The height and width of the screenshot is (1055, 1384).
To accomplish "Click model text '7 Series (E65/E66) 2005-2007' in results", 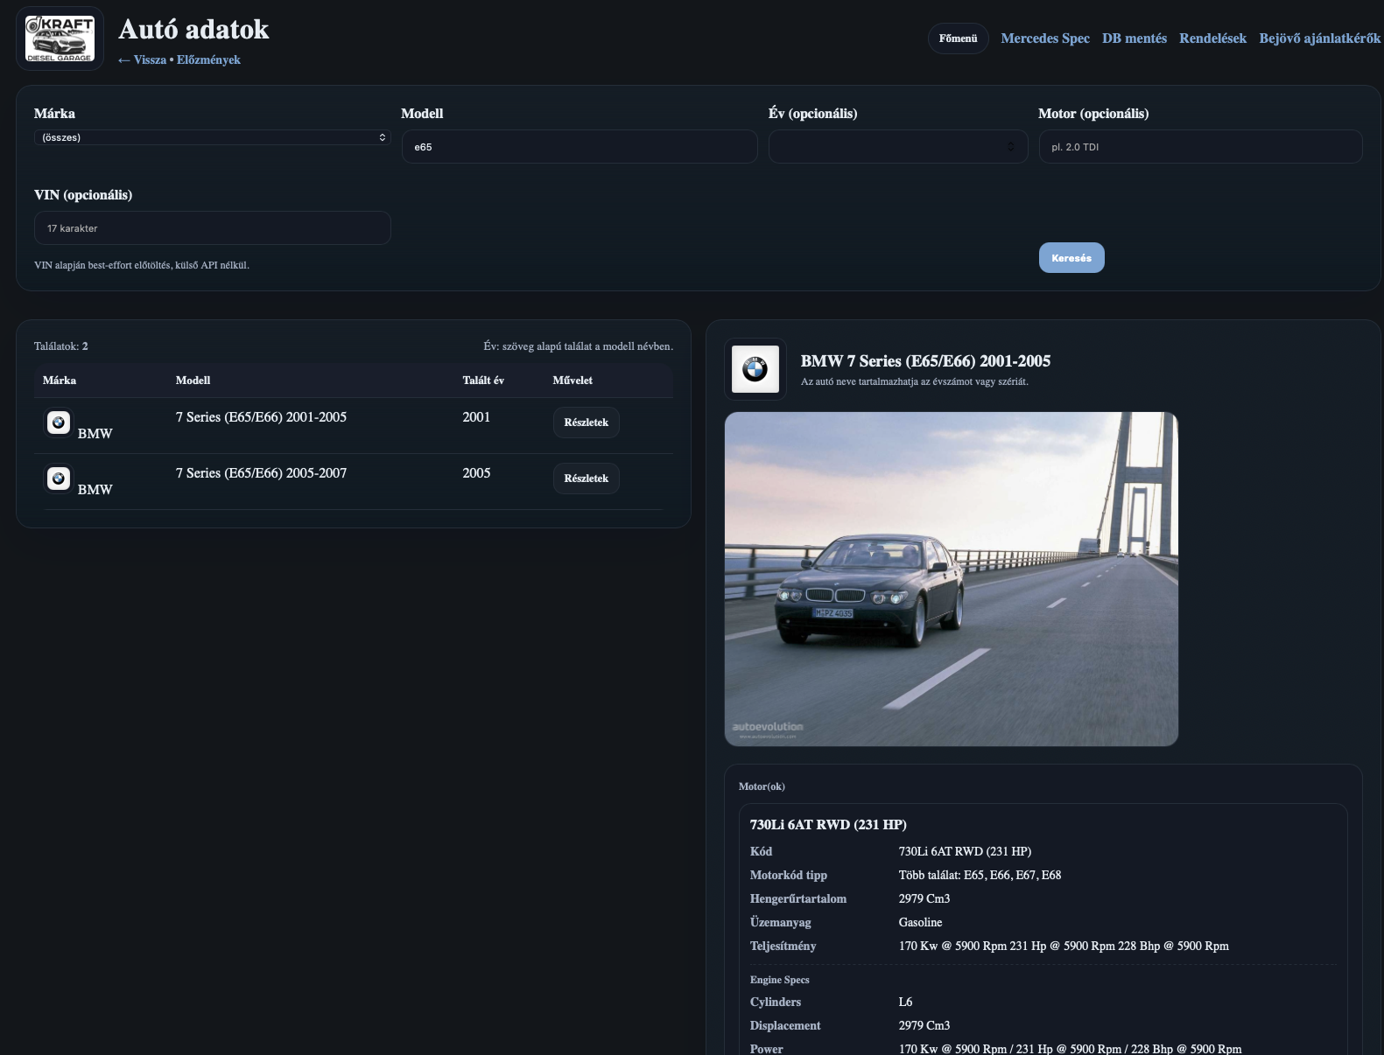I will [x=261, y=473].
